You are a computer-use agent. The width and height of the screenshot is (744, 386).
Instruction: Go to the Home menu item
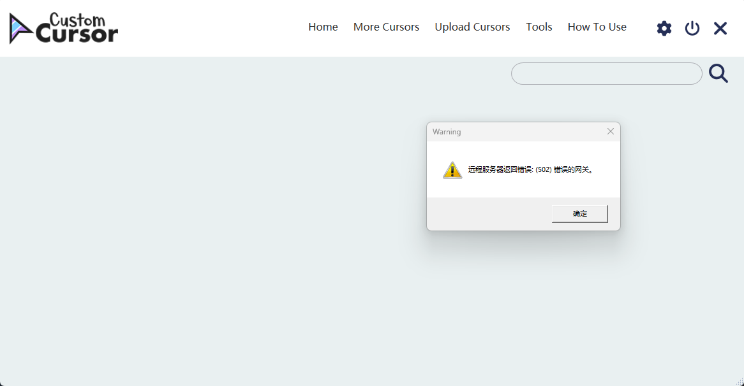click(323, 27)
